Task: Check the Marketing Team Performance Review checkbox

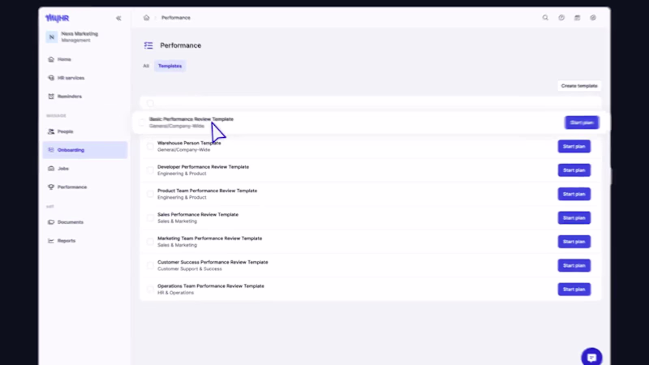Action: (150, 242)
